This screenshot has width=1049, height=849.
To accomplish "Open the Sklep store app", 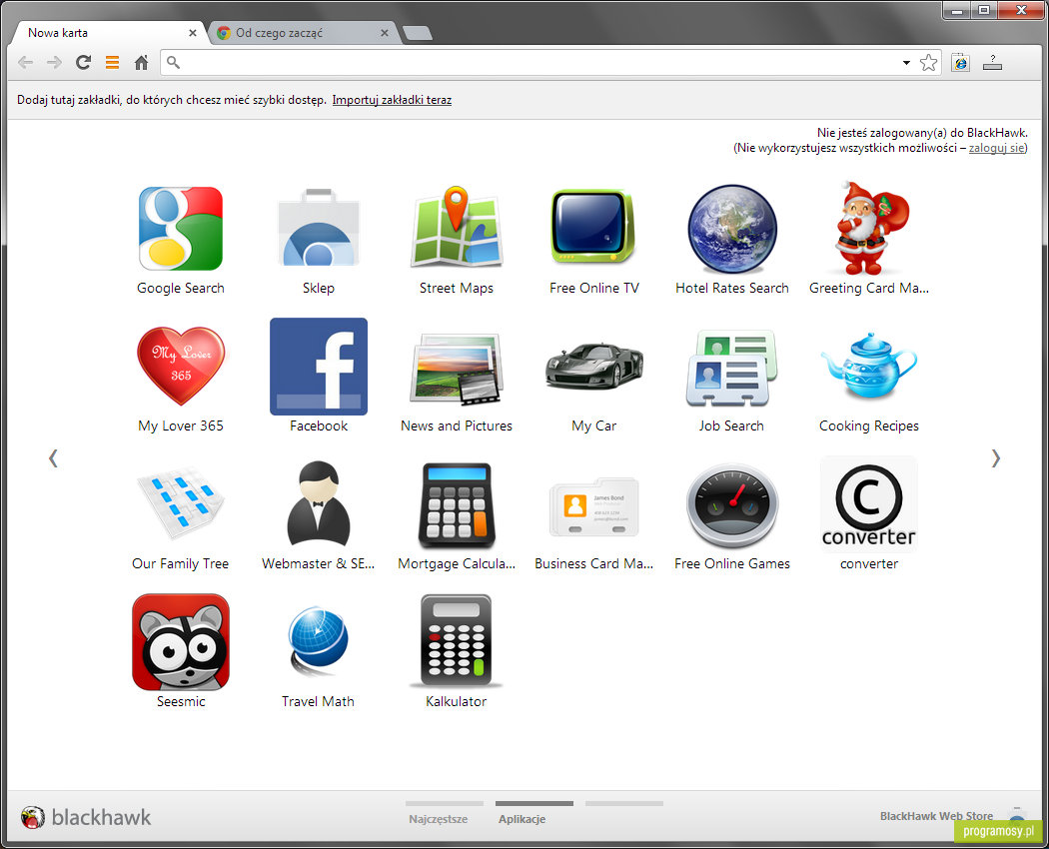I will (319, 229).
